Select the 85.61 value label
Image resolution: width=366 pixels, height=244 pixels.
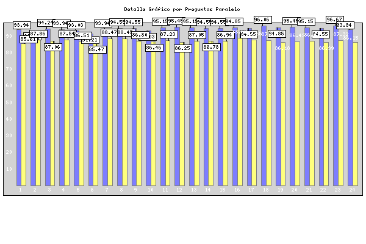pos(28,39)
